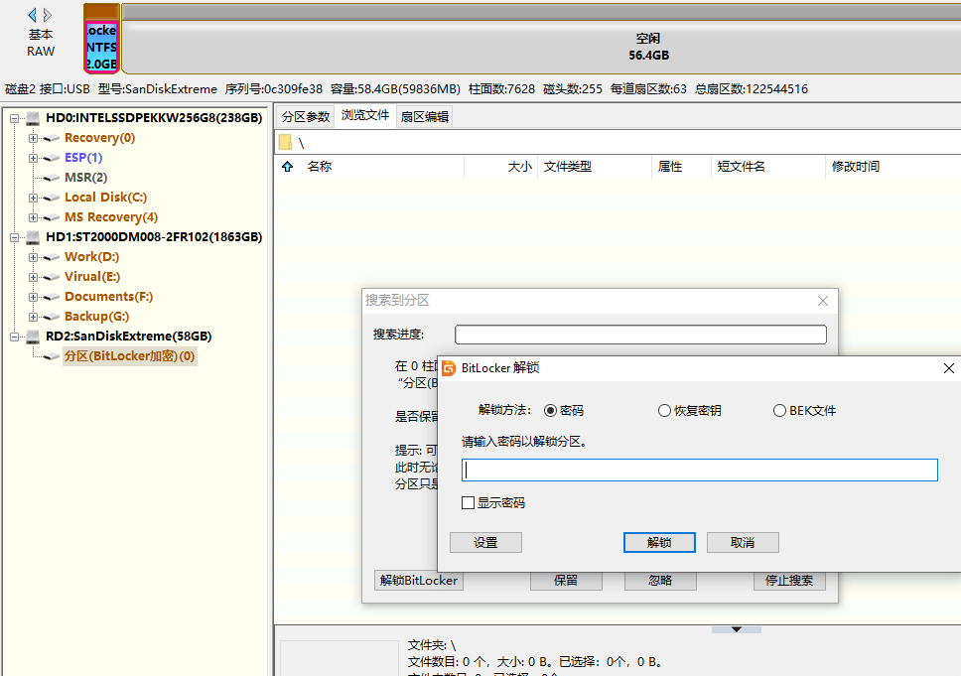
Task: Sort files by 大小 column
Action: (x=520, y=167)
